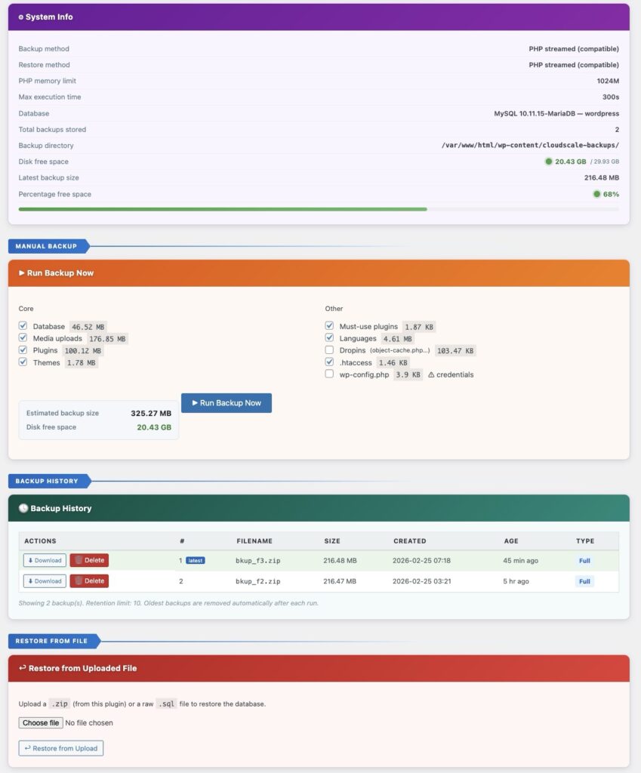This screenshot has width=641, height=773.
Task: Click the latest badge on bkup_f3.zip row
Action: coord(195,560)
